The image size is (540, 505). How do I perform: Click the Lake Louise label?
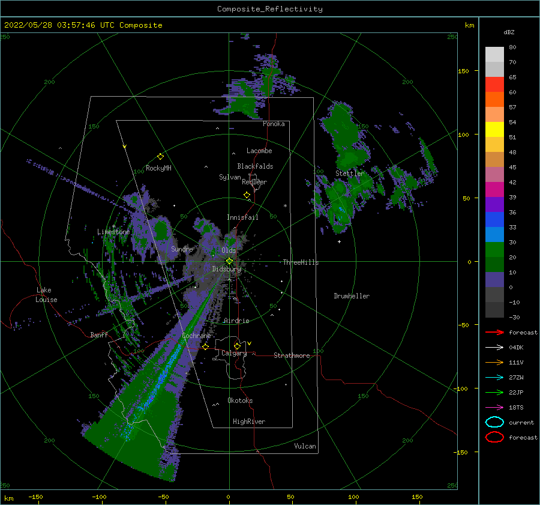(46, 295)
